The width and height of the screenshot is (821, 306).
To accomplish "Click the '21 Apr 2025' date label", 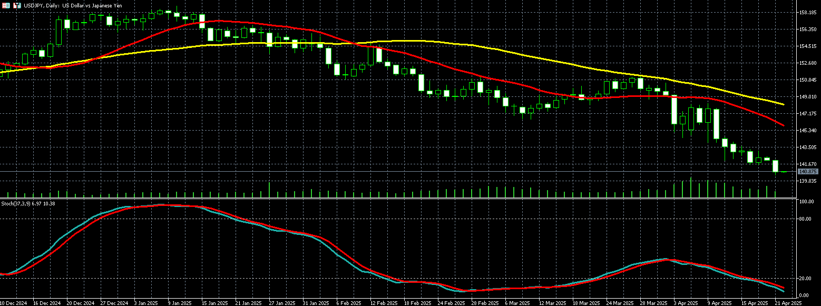I will (788, 303).
